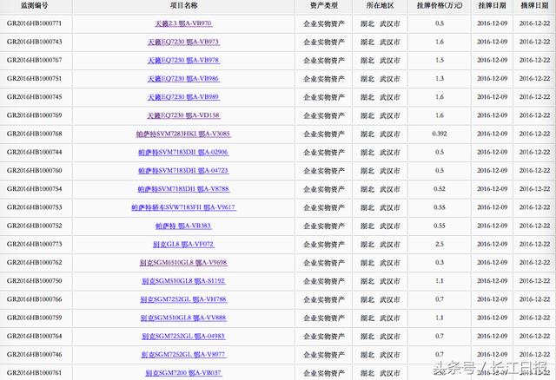This screenshot has height=380, width=556.
Task: Click 湖北 武汉市 in the GR2016HB1000773 row
Action: (381, 245)
